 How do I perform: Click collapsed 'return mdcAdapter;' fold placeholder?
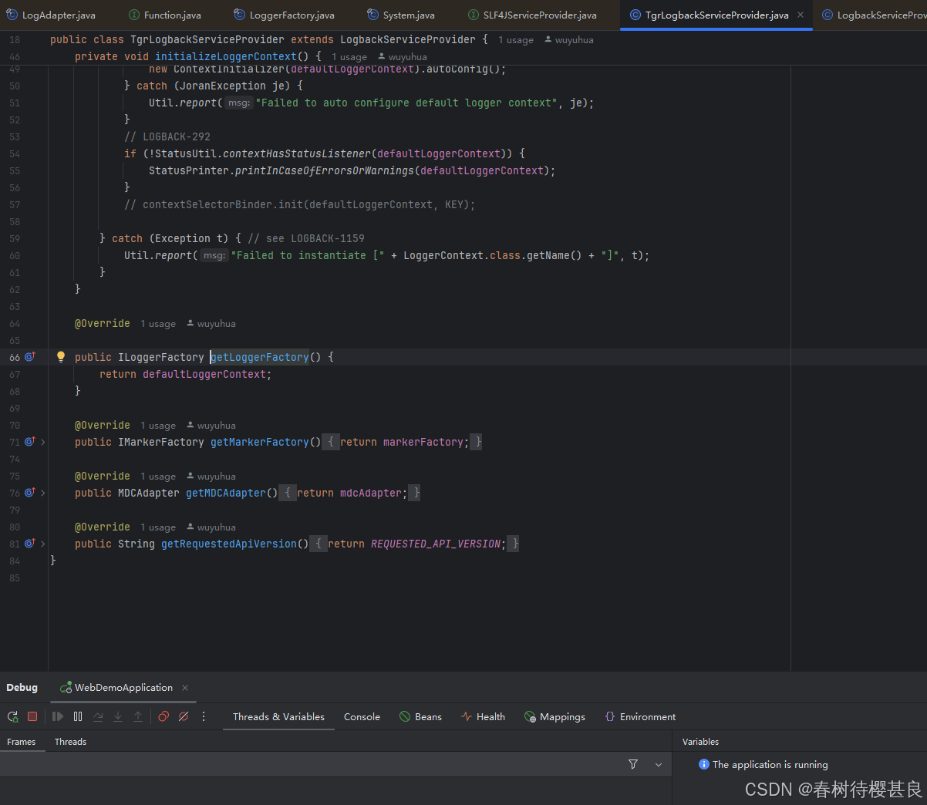click(x=349, y=493)
